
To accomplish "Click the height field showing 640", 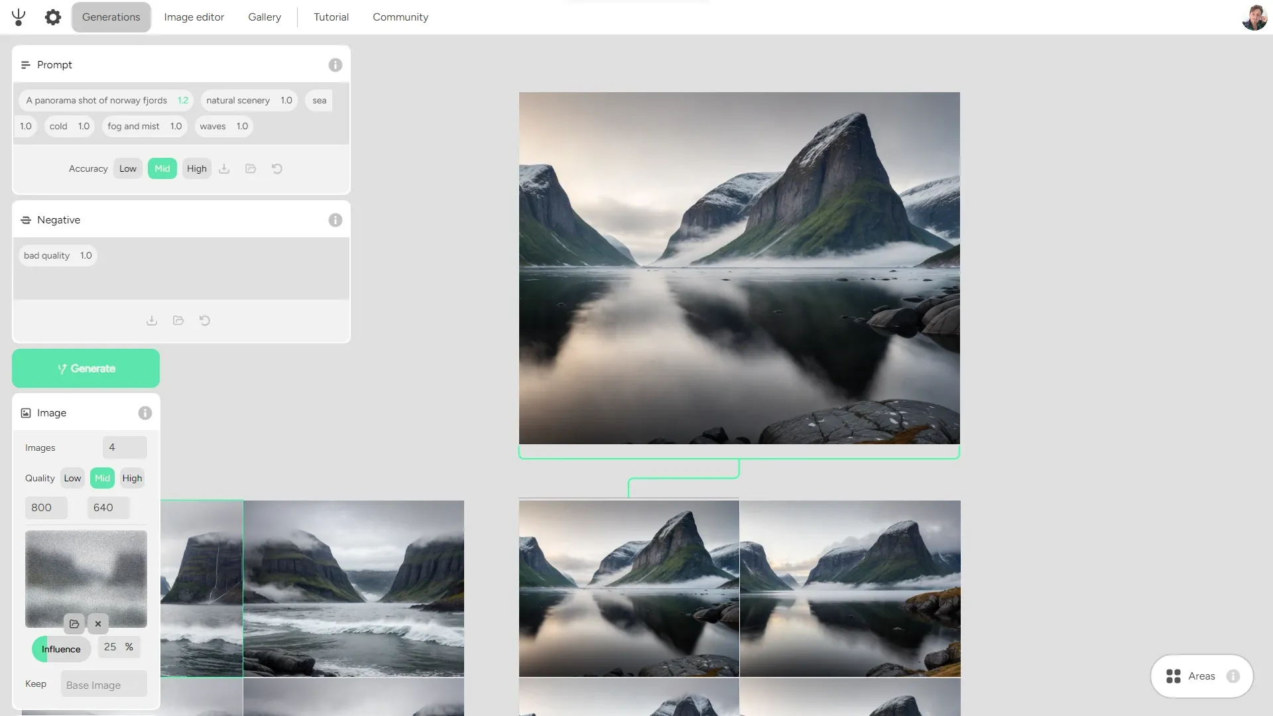I will click(109, 508).
